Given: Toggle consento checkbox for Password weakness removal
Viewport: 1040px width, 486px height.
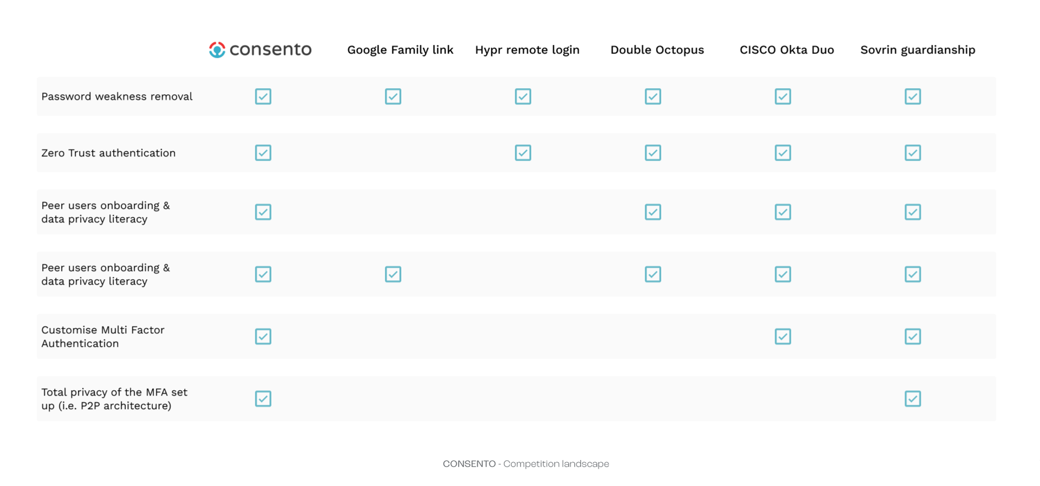Looking at the screenshot, I should pyautogui.click(x=263, y=96).
